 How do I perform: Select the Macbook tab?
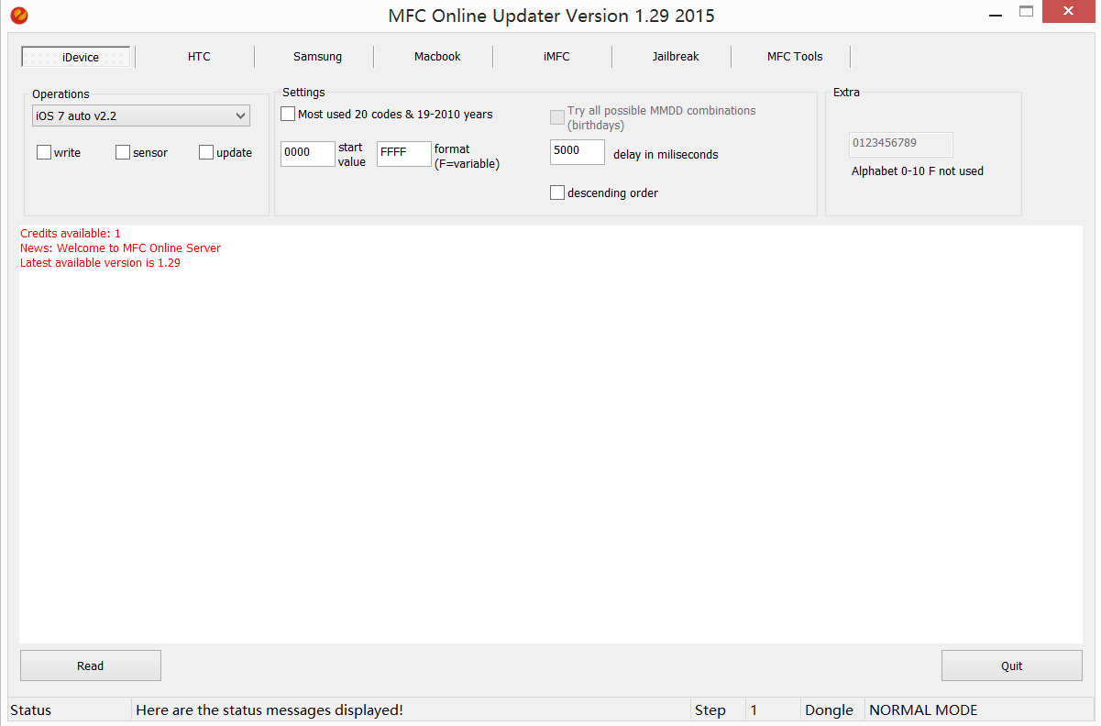(437, 57)
